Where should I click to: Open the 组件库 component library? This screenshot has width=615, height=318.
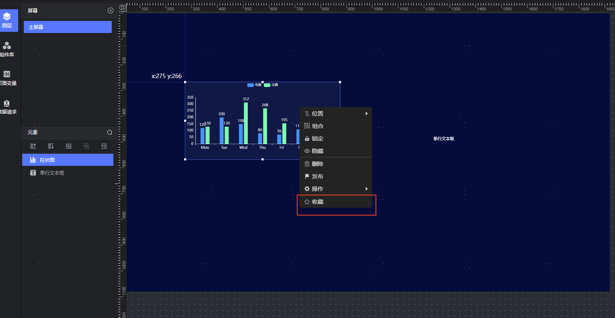7,49
